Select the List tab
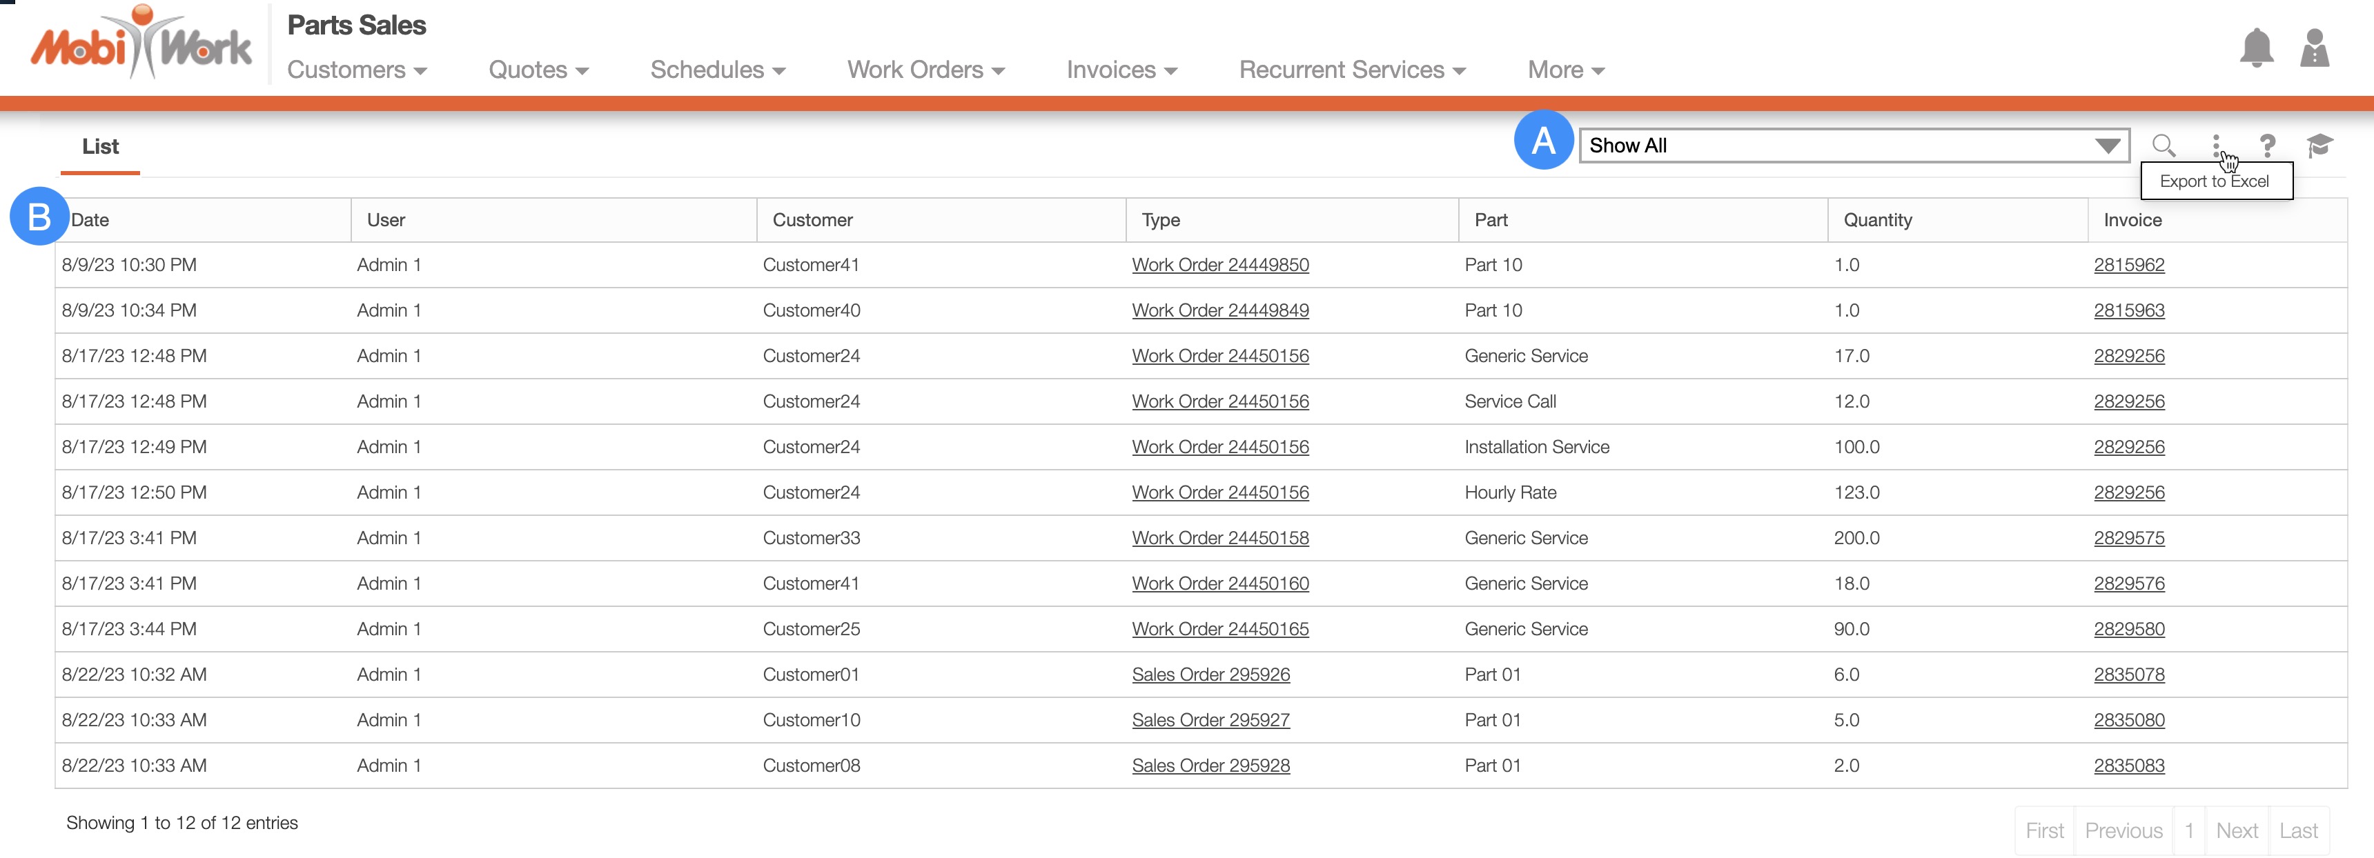 coord(99,146)
